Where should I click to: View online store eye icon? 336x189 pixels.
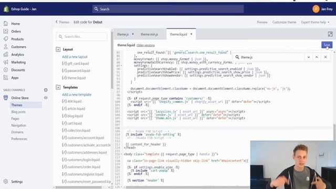pyautogui.click(x=46, y=98)
